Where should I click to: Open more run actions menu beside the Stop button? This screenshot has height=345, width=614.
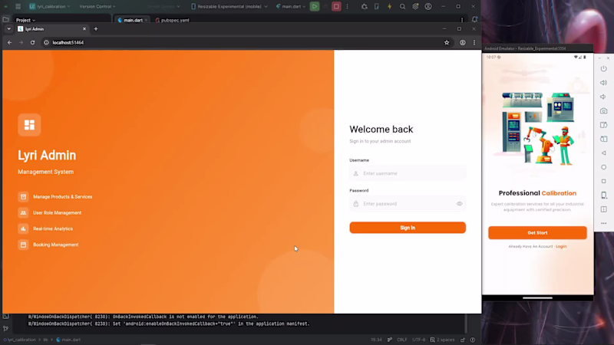347,6
